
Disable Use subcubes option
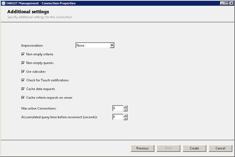tap(23, 71)
